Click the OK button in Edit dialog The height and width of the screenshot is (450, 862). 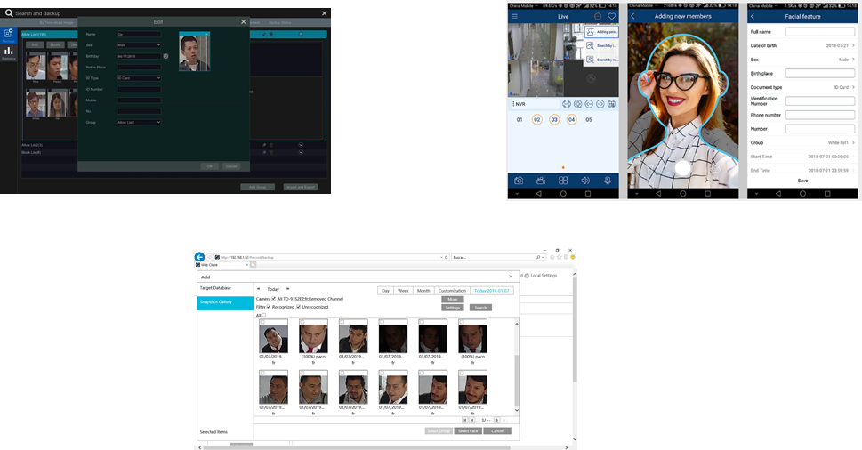click(209, 166)
